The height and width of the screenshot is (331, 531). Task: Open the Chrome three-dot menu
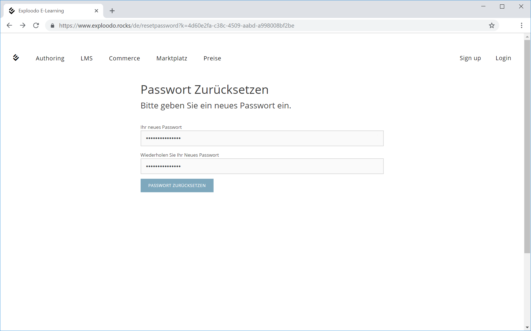click(x=521, y=25)
